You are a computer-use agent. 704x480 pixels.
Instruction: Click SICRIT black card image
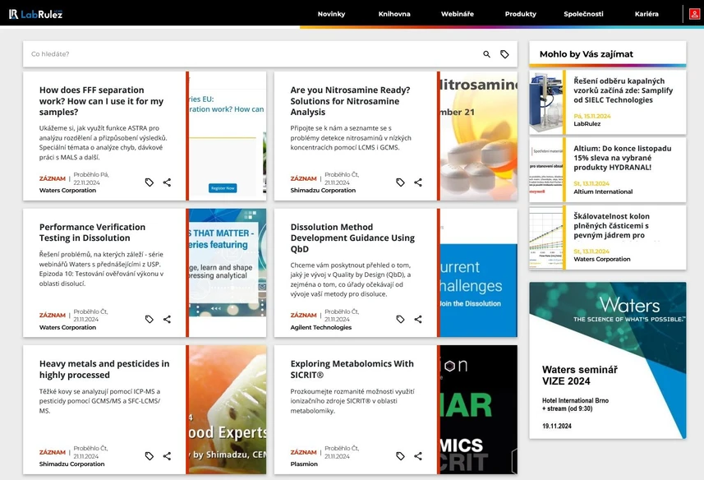[x=479, y=409]
